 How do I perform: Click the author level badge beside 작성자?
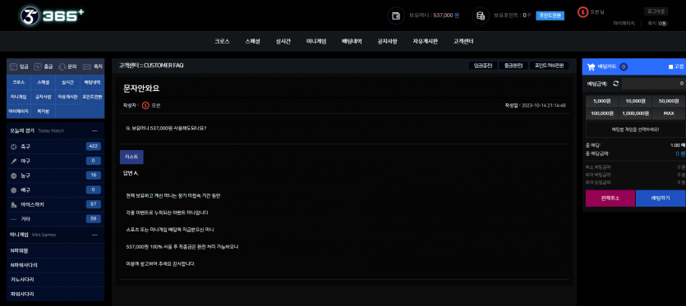coord(145,105)
